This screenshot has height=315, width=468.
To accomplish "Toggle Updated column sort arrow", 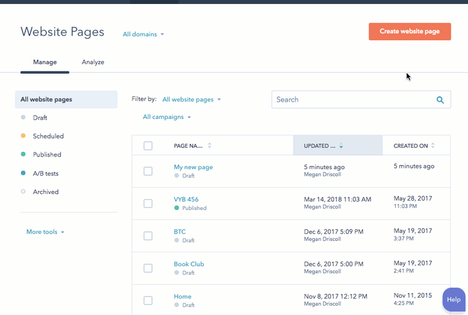I will click(x=341, y=146).
